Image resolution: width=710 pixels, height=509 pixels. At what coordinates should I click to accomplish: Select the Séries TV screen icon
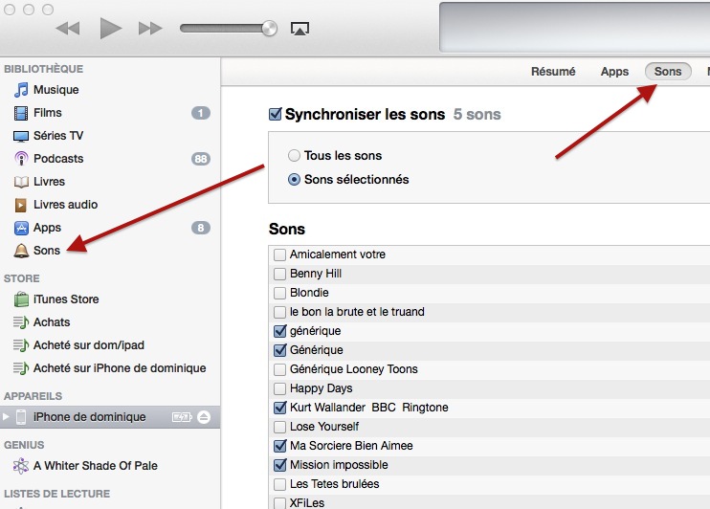click(21, 136)
